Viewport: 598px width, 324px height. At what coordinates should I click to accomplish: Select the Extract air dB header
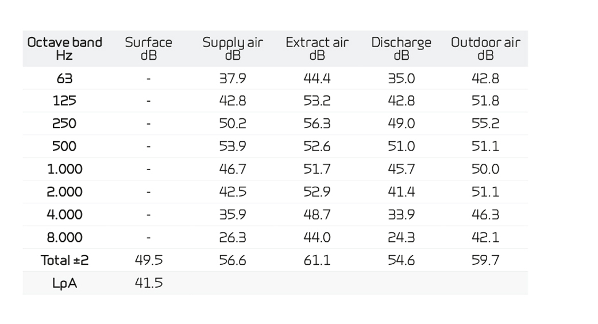(x=317, y=49)
